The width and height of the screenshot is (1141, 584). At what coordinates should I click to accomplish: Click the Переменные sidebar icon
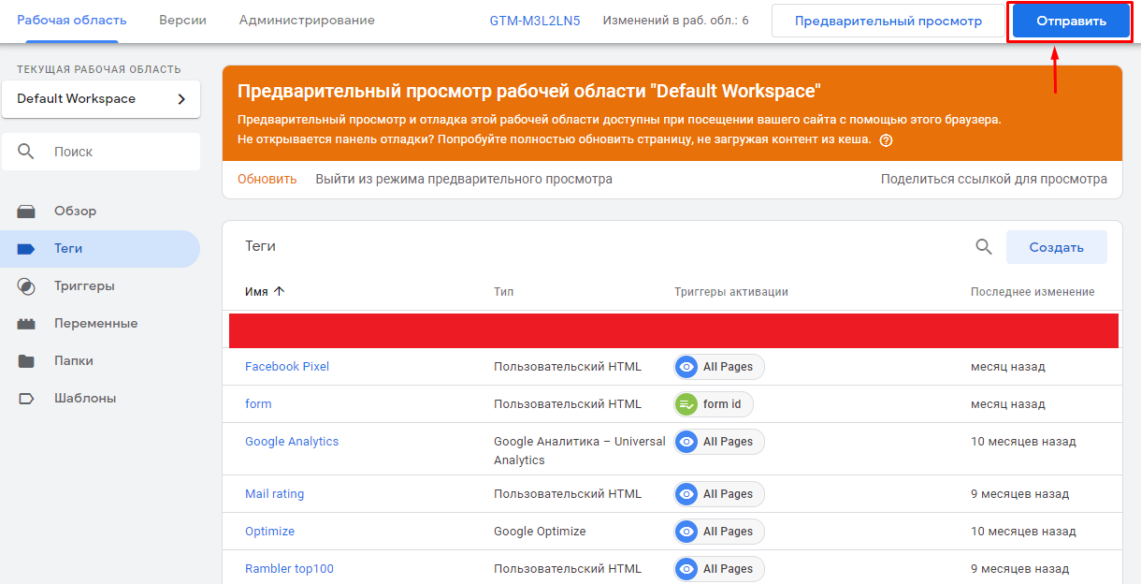click(26, 324)
